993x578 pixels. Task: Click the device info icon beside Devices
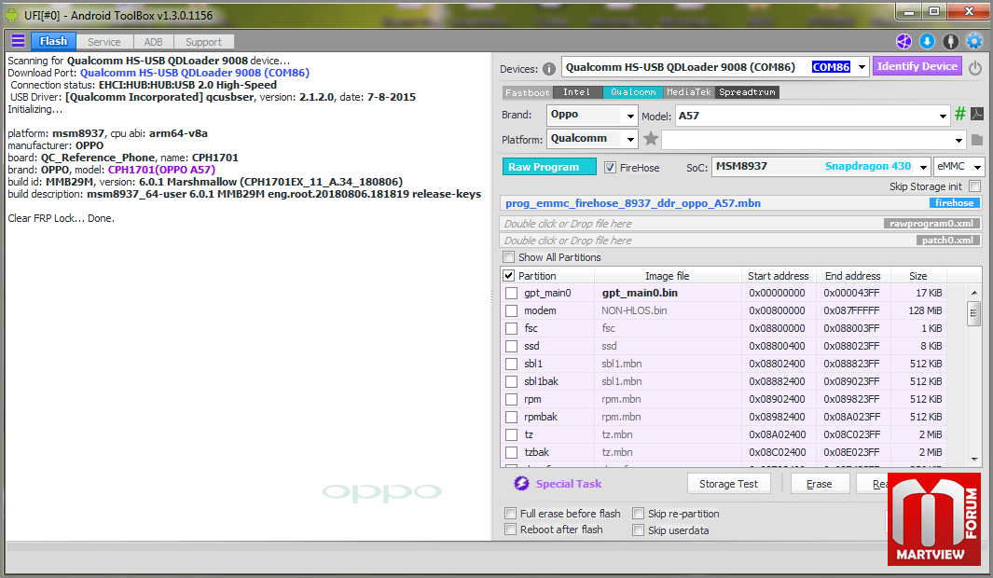tap(549, 68)
